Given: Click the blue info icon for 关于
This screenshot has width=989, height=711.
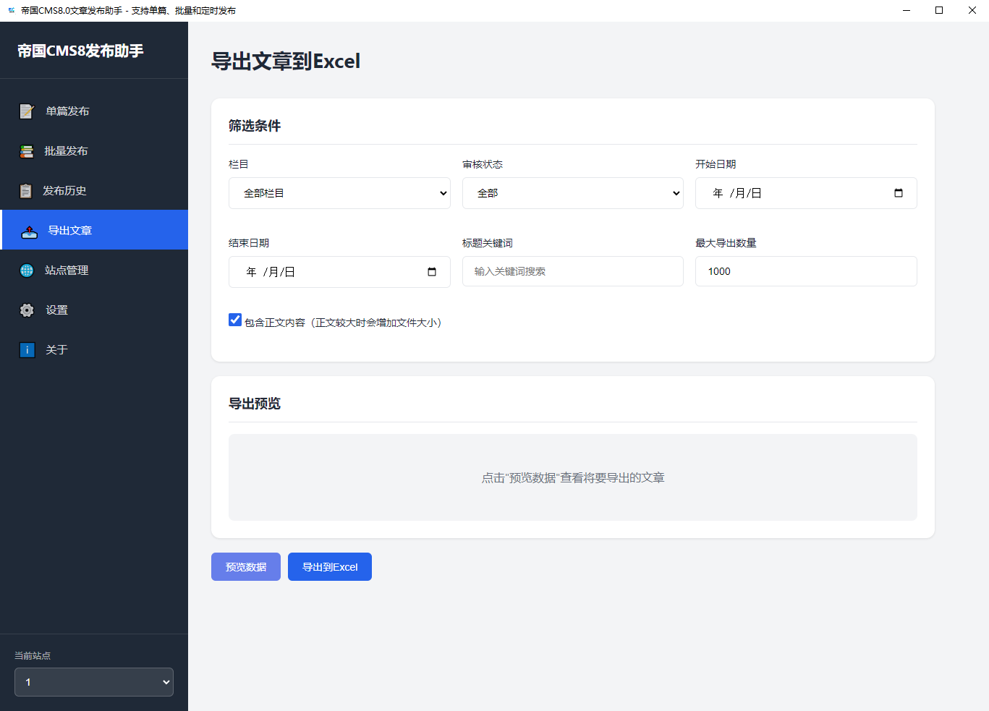Looking at the screenshot, I should pyautogui.click(x=27, y=350).
